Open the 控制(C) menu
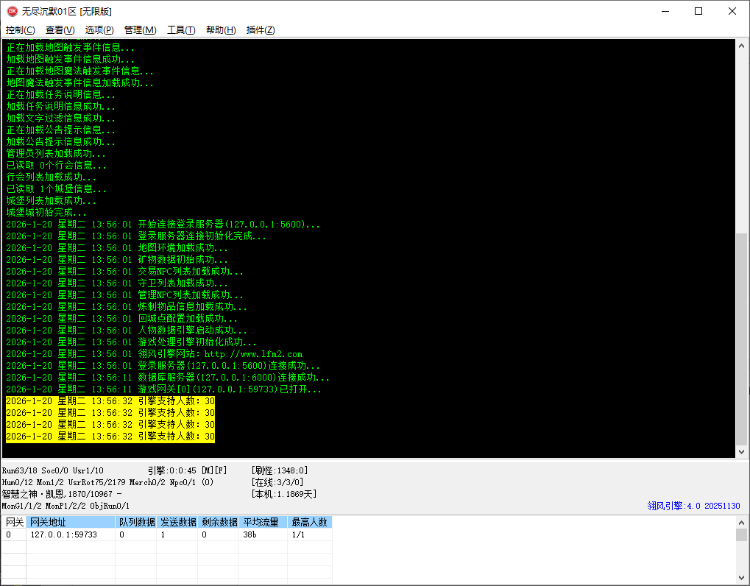This screenshot has height=586, width=750. (x=20, y=30)
